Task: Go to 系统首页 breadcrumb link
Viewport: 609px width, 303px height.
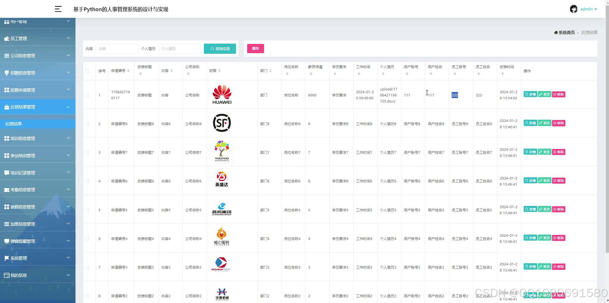Action: pyautogui.click(x=566, y=32)
